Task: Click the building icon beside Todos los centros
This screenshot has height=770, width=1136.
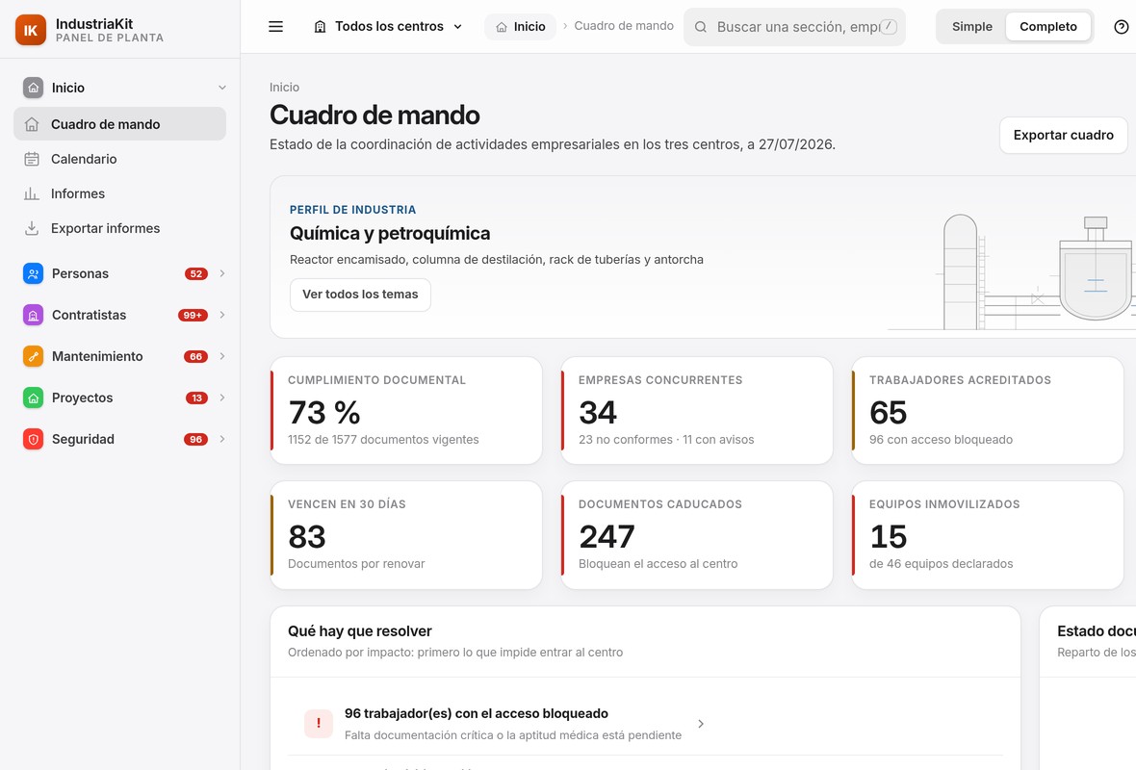Action: [320, 27]
